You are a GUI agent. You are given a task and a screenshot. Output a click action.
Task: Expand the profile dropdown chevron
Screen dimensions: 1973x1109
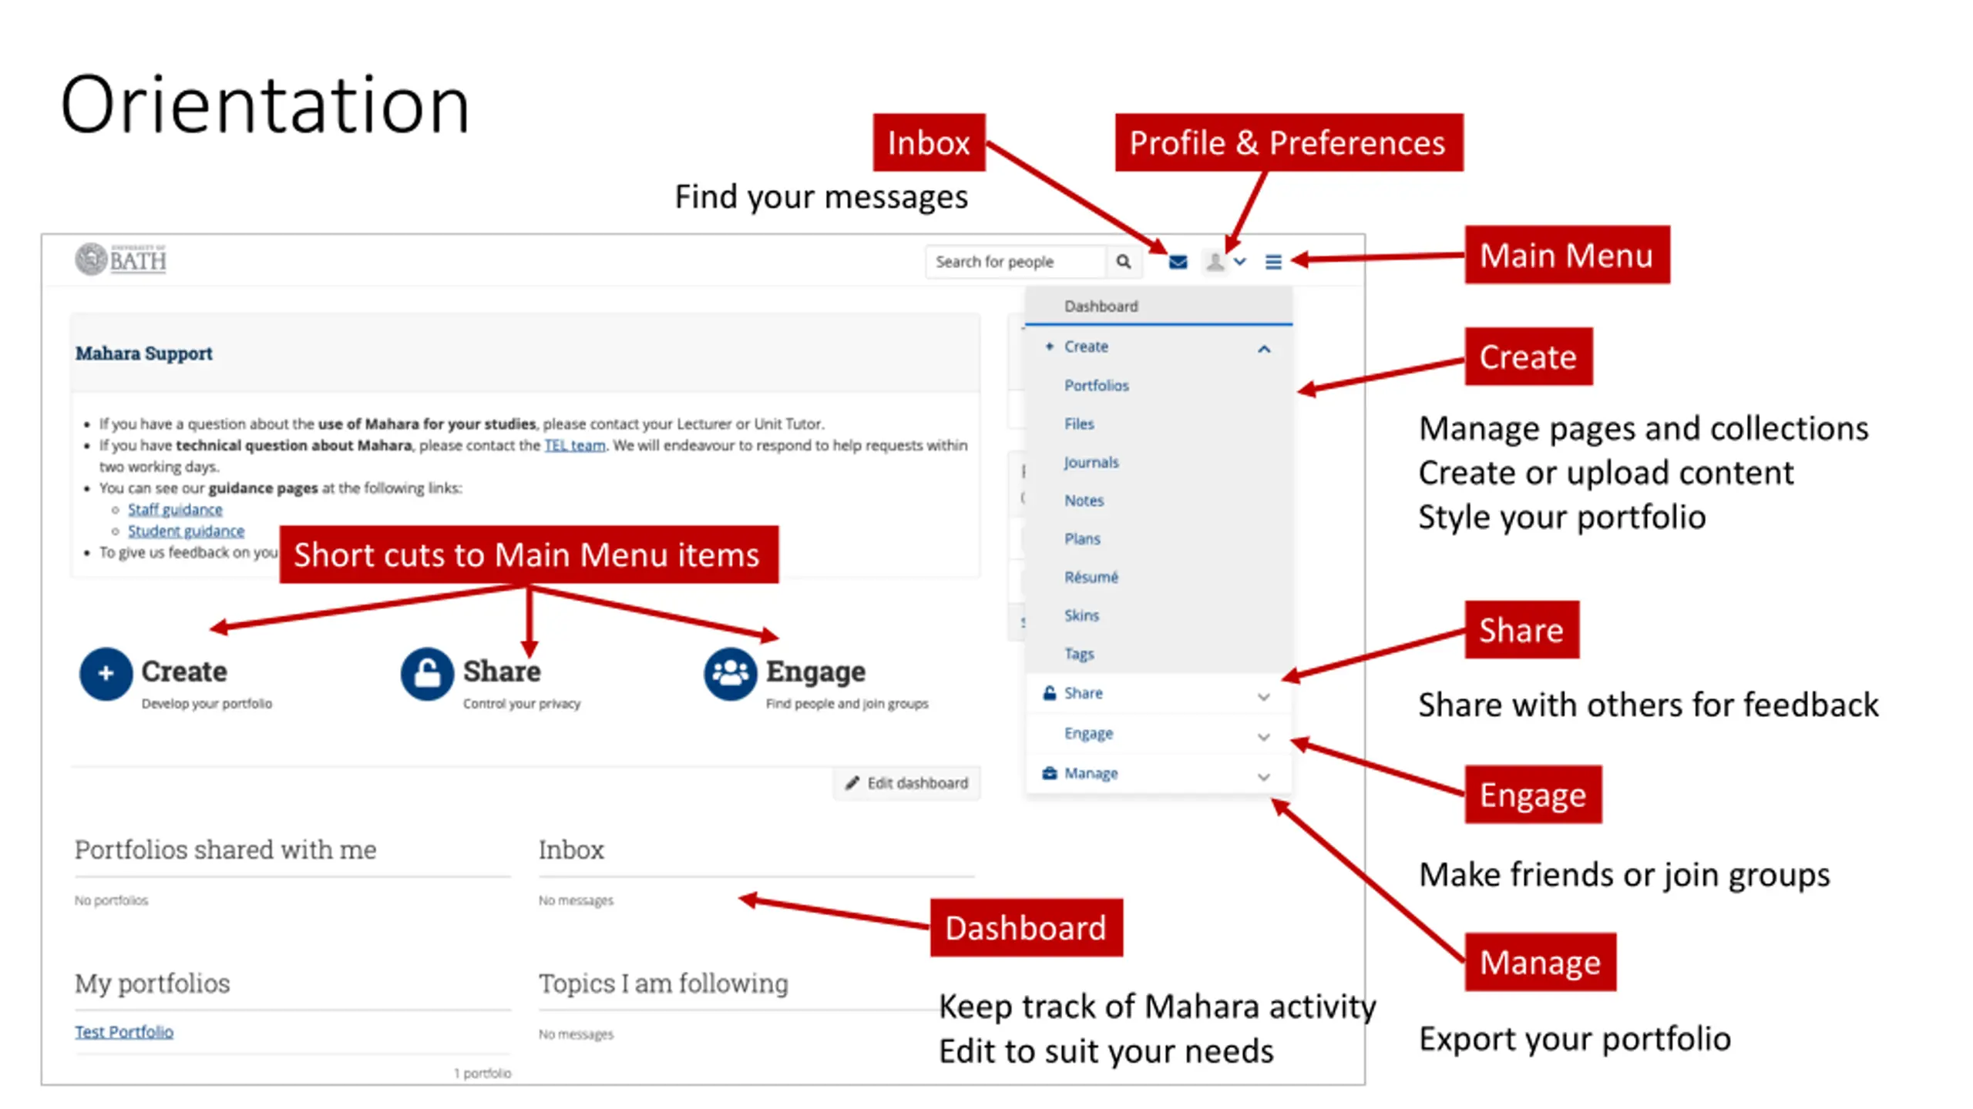click(x=1239, y=261)
